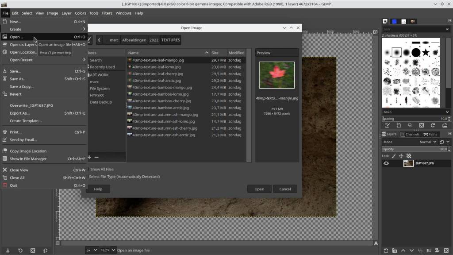Save tool preset in bottom-left panel
This screenshot has height=255, width=453.
click(8, 251)
